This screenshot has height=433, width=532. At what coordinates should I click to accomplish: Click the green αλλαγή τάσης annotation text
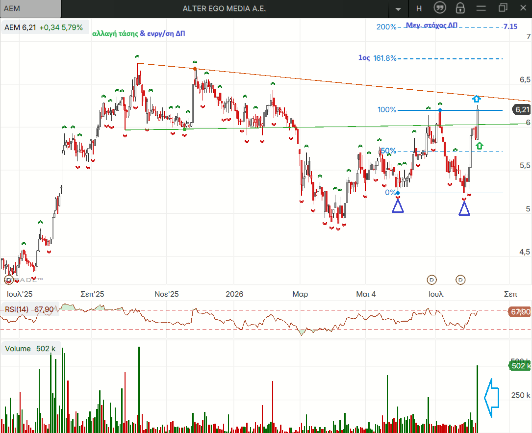(115, 34)
